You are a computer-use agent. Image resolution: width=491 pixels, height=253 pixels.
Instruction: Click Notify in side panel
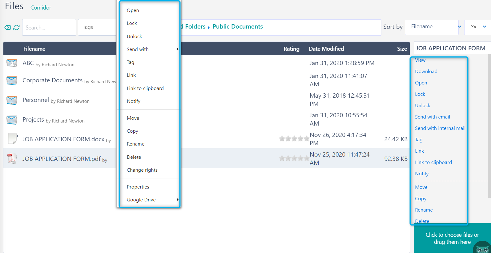coord(422,173)
